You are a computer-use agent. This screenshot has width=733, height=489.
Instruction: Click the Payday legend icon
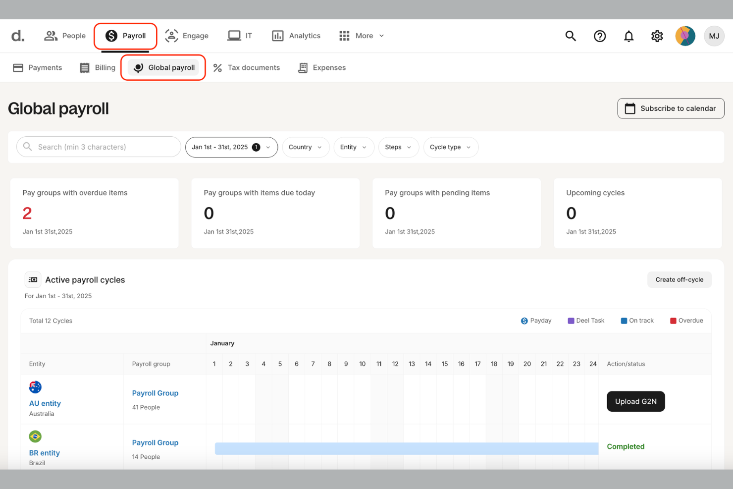click(524, 321)
